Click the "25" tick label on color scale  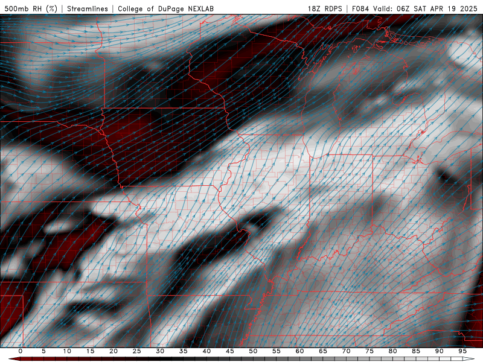[x=137, y=351]
